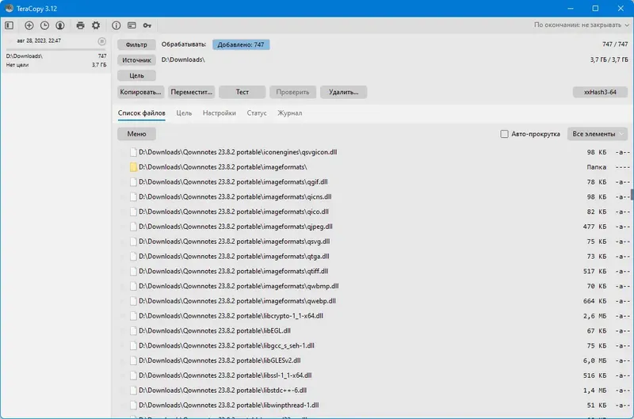Select the qsvg.dll file row
Screen dimensions: 634x419
pos(374,242)
